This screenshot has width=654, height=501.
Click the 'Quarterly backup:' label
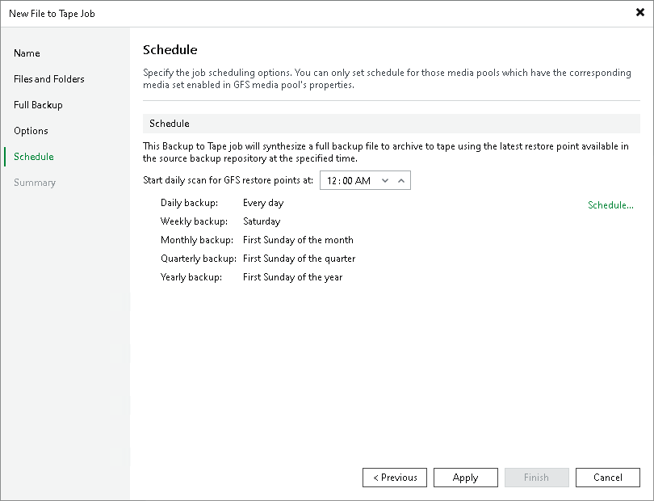[x=199, y=259]
